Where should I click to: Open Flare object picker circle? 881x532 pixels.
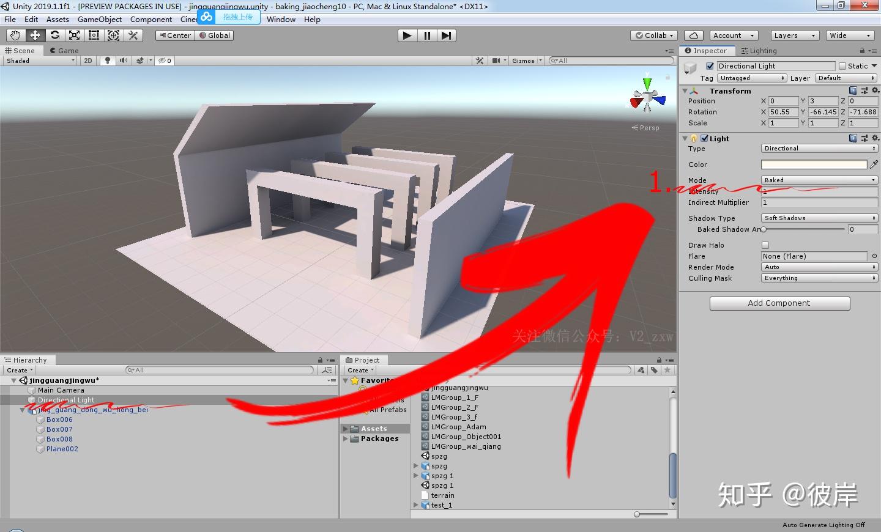(874, 256)
